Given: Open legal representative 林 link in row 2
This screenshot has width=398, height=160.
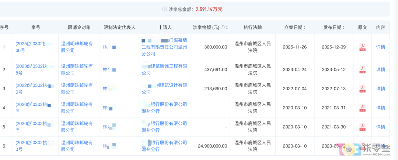Looking at the screenshot, I should pyautogui.click(x=109, y=69).
